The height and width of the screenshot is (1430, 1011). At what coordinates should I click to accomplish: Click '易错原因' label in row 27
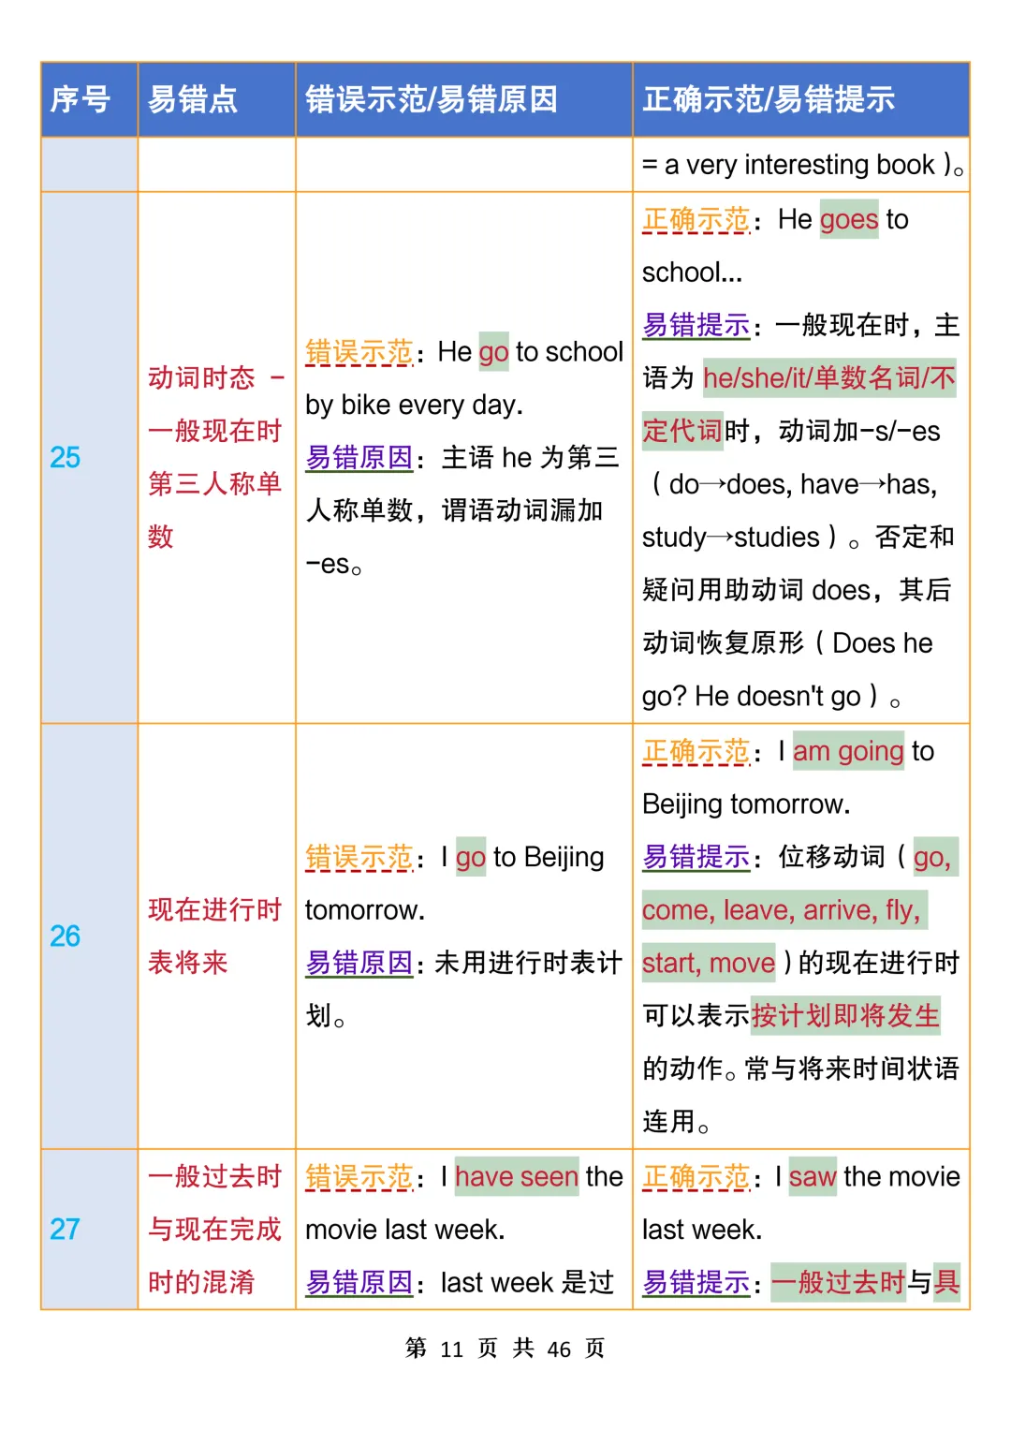(x=359, y=1282)
